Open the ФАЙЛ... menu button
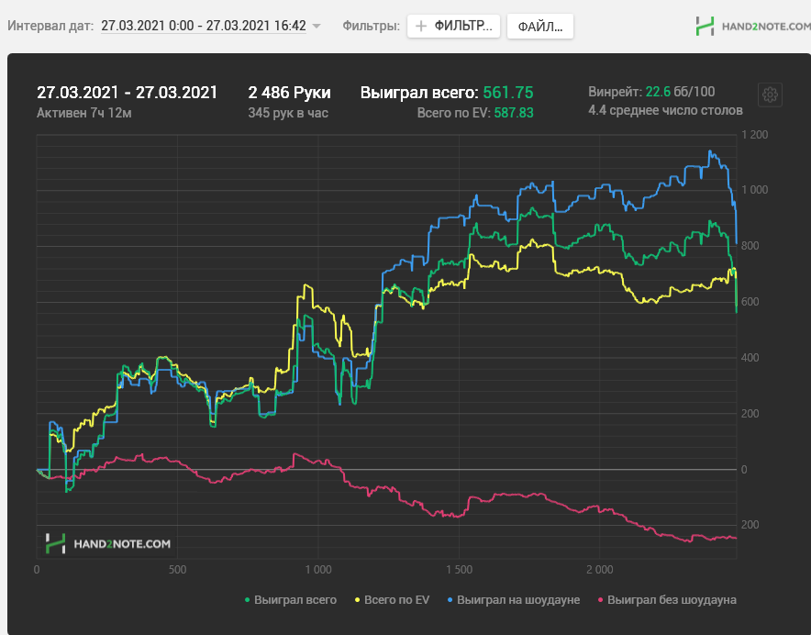The width and height of the screenshot is (811, 635). tap(540, 26)
